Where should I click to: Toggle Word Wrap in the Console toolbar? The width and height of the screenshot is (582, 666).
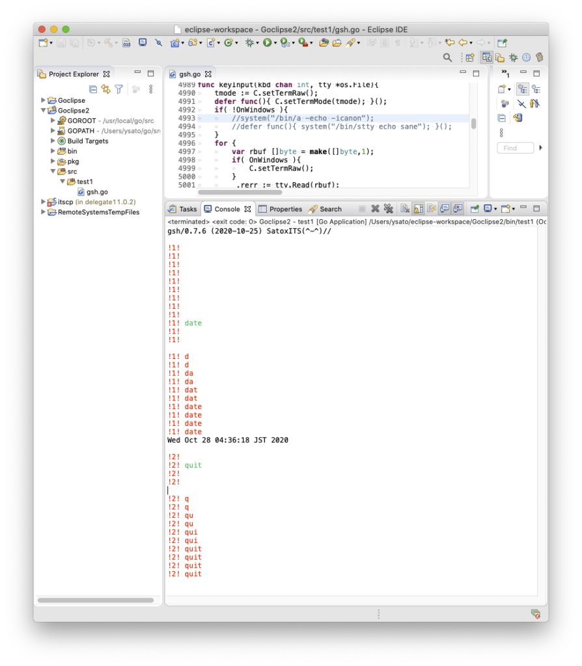pos(431,209)
